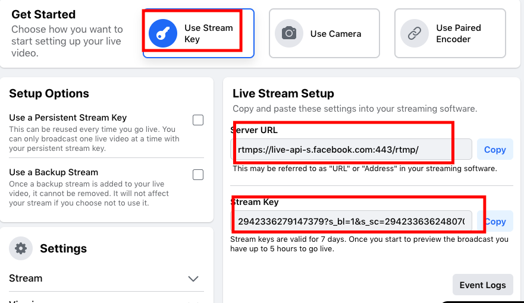Click the blue key icon

tap(163, 33)
